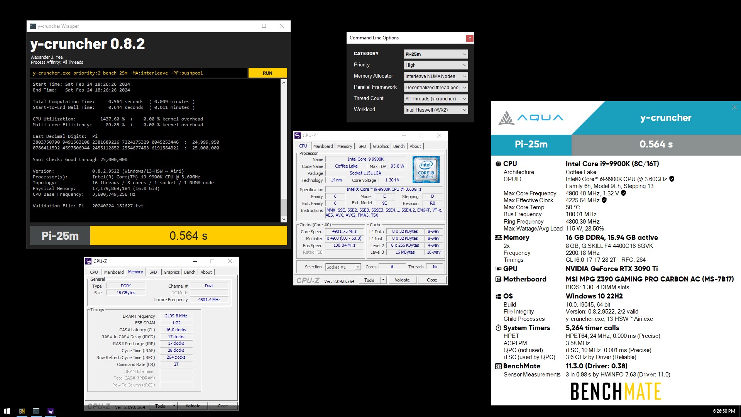Screen dimensions: 741x417
Task: Click CPUID verified shield icon
Action: 672,179
